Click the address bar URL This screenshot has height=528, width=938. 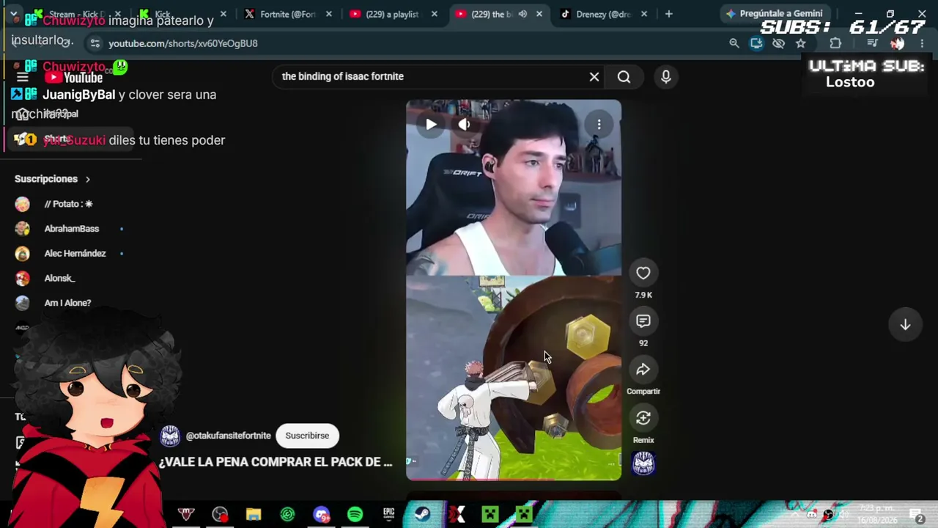tap(183, 43)
